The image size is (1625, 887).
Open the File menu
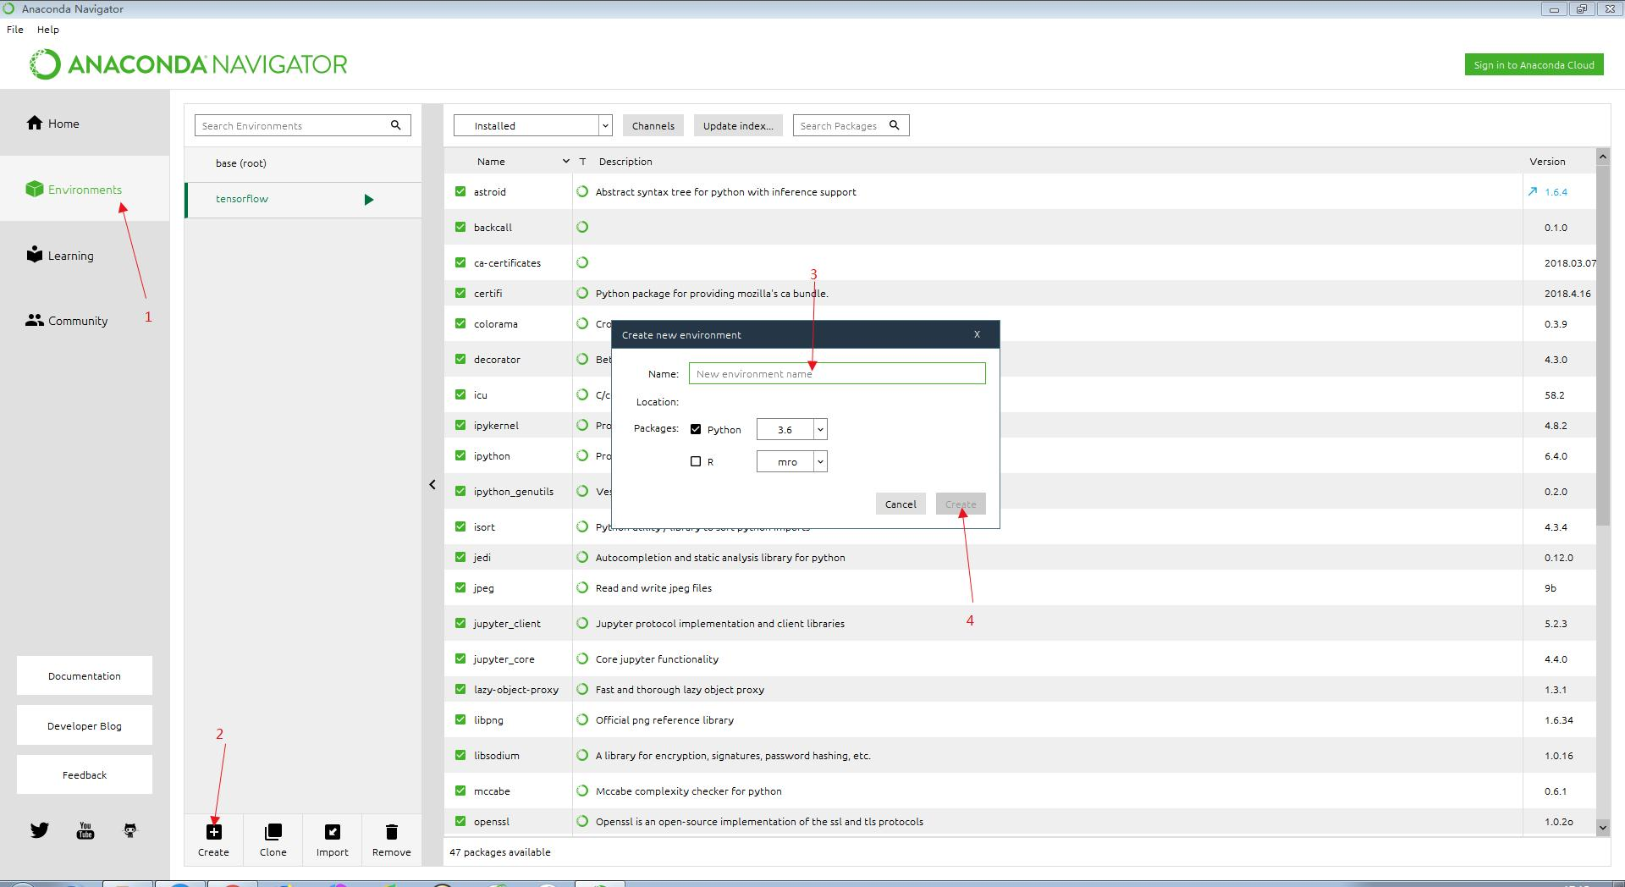(x=15, y=29)
